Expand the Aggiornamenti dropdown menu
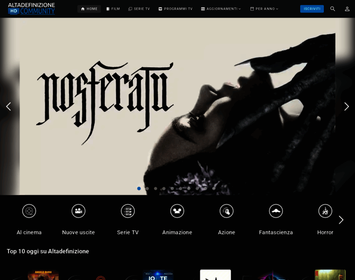This screenshot has width=355, height=280. [x=221, y=9]
